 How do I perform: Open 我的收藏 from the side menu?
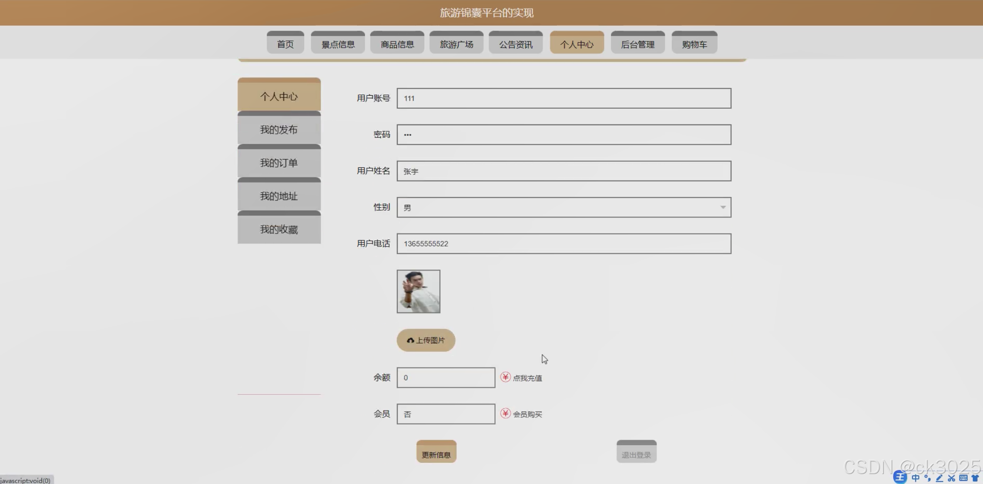(x=279, y=229)
